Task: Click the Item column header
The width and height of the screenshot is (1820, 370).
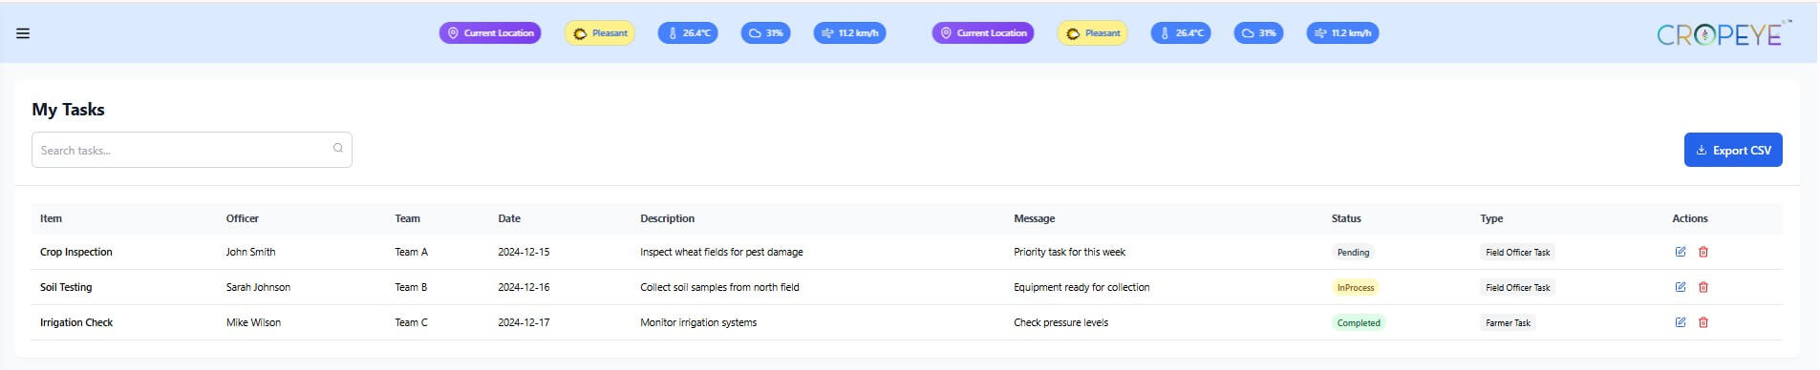Action: click(51, 218)
